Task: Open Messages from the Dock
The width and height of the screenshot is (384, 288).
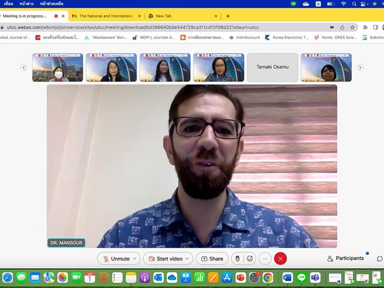Action: point(22,278)
